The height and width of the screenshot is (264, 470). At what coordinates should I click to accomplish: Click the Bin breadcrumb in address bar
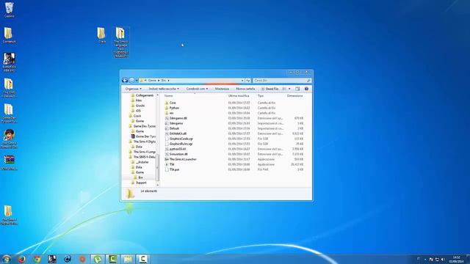[164, 81]
